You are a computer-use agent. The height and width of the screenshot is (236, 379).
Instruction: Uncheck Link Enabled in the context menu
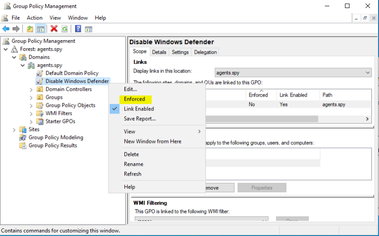(139, 109)
